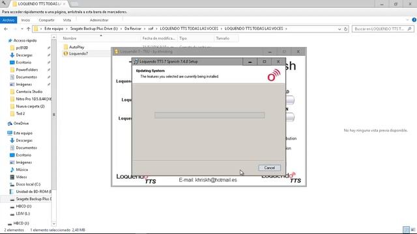Open Documentos under Acceso rápido
The width and height of the screenshot is (417, 234).
(x=26, y=77)
